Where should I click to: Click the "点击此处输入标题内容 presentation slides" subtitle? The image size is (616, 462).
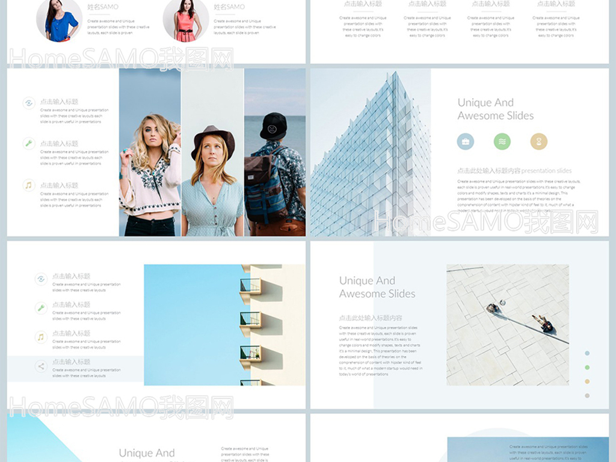tap(514, 170)
